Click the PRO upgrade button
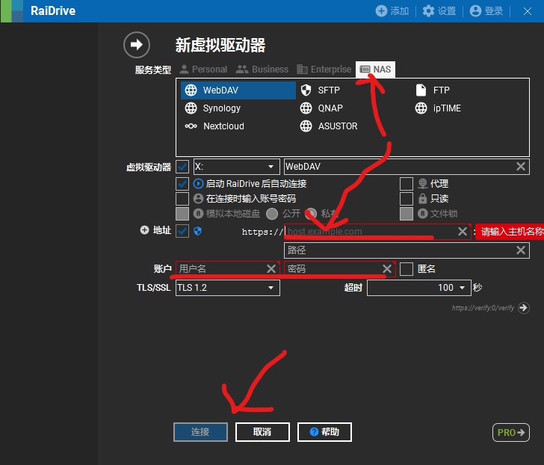 pos(511,432)
